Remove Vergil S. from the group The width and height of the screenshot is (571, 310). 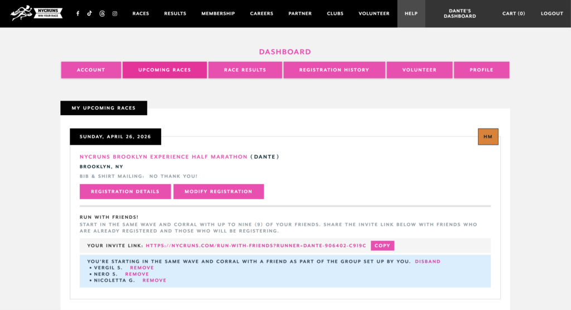142,268
